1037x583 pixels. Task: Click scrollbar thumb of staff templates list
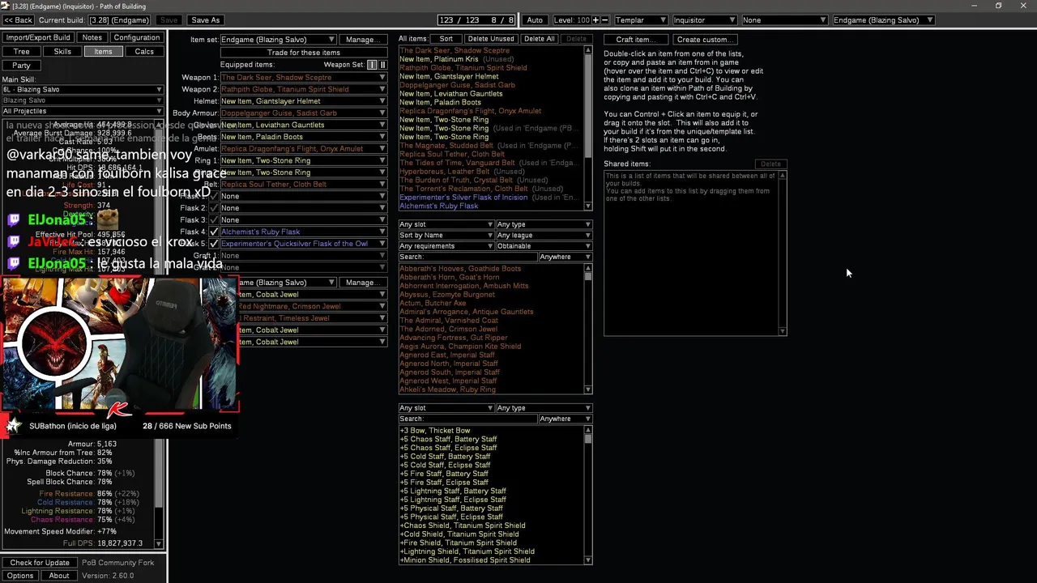click(588, 439)
